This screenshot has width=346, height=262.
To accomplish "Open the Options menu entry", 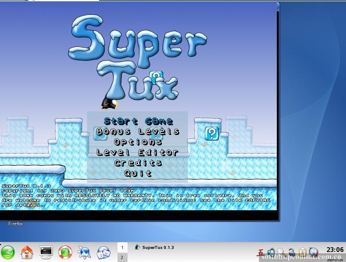I will [x=138, y=142].
